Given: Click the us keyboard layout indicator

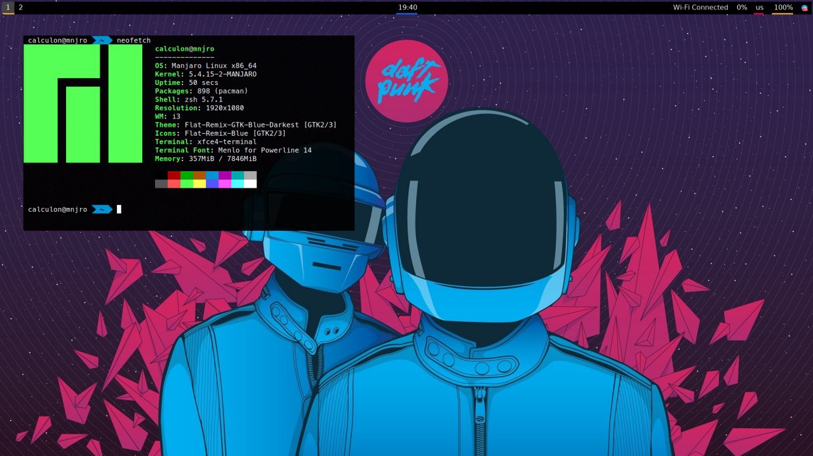Looking at the screenshot, I should click(759, 8).
